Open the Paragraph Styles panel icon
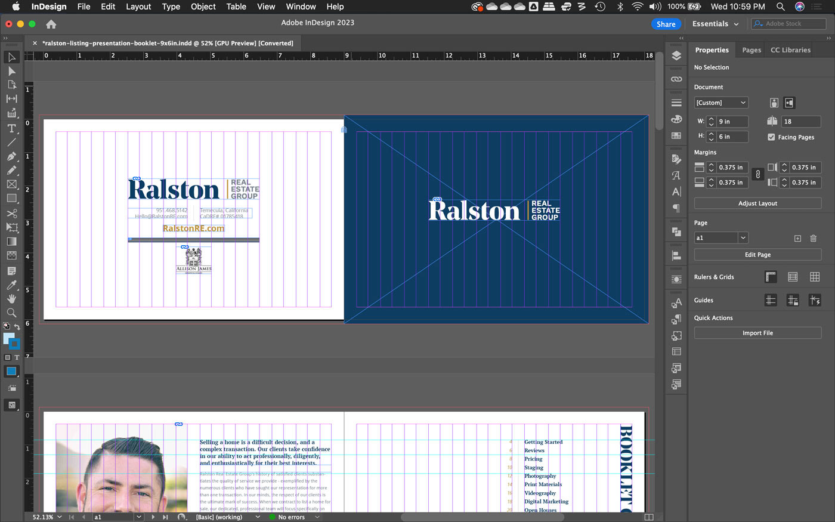Screen dimensions: 835x522 coord(676,319)
